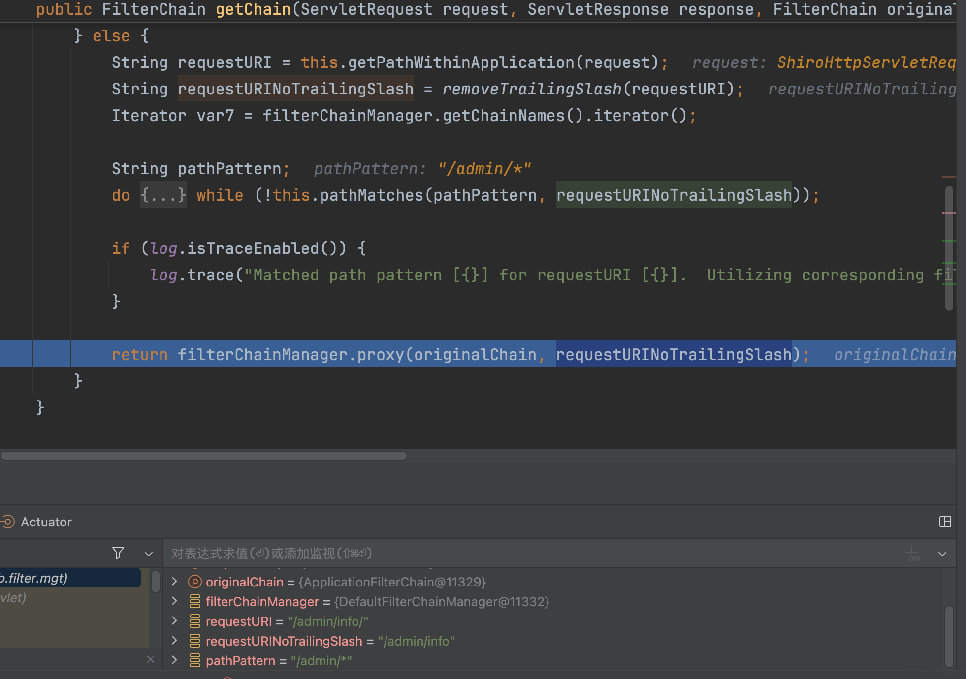Expand the originalChain variable node
The width and height of the screenshot is (966, 679).
click(x=174, y=582)
